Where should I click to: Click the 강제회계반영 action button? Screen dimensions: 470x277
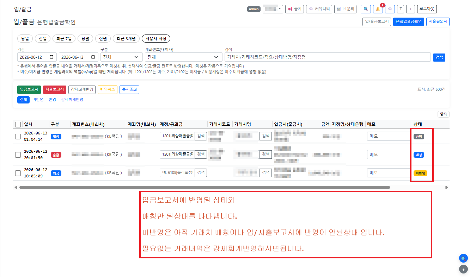(x=82, y=89)
